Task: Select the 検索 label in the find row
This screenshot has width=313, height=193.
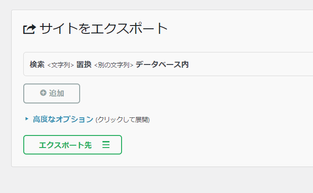Action: click(x=37, y=65)
